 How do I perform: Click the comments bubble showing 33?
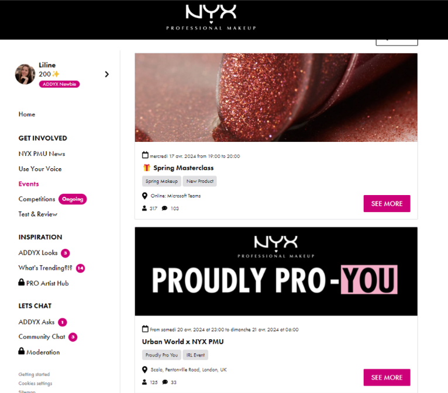click(165, 382)
